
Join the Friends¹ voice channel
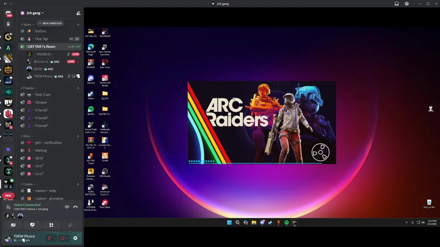50,110
